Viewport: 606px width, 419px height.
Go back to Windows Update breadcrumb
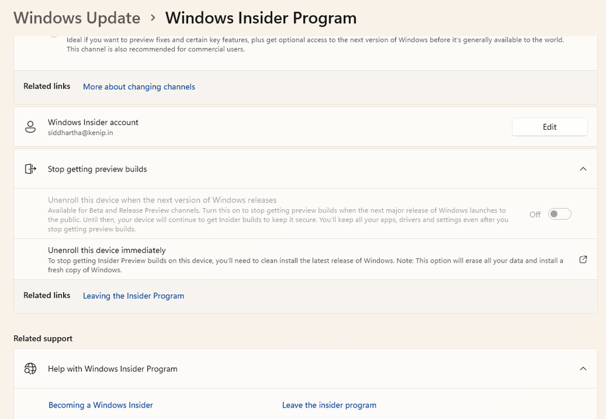(x=77, y=18)
